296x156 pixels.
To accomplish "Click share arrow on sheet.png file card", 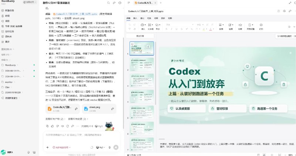I will pos(112,109).
